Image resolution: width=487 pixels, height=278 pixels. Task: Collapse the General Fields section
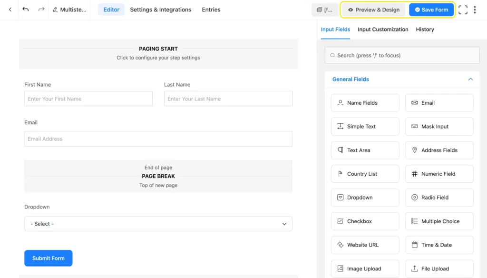[470, 79]
